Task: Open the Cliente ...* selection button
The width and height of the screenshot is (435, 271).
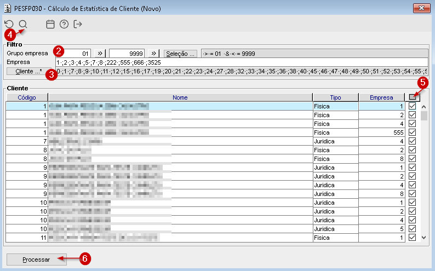Action: 29,71
